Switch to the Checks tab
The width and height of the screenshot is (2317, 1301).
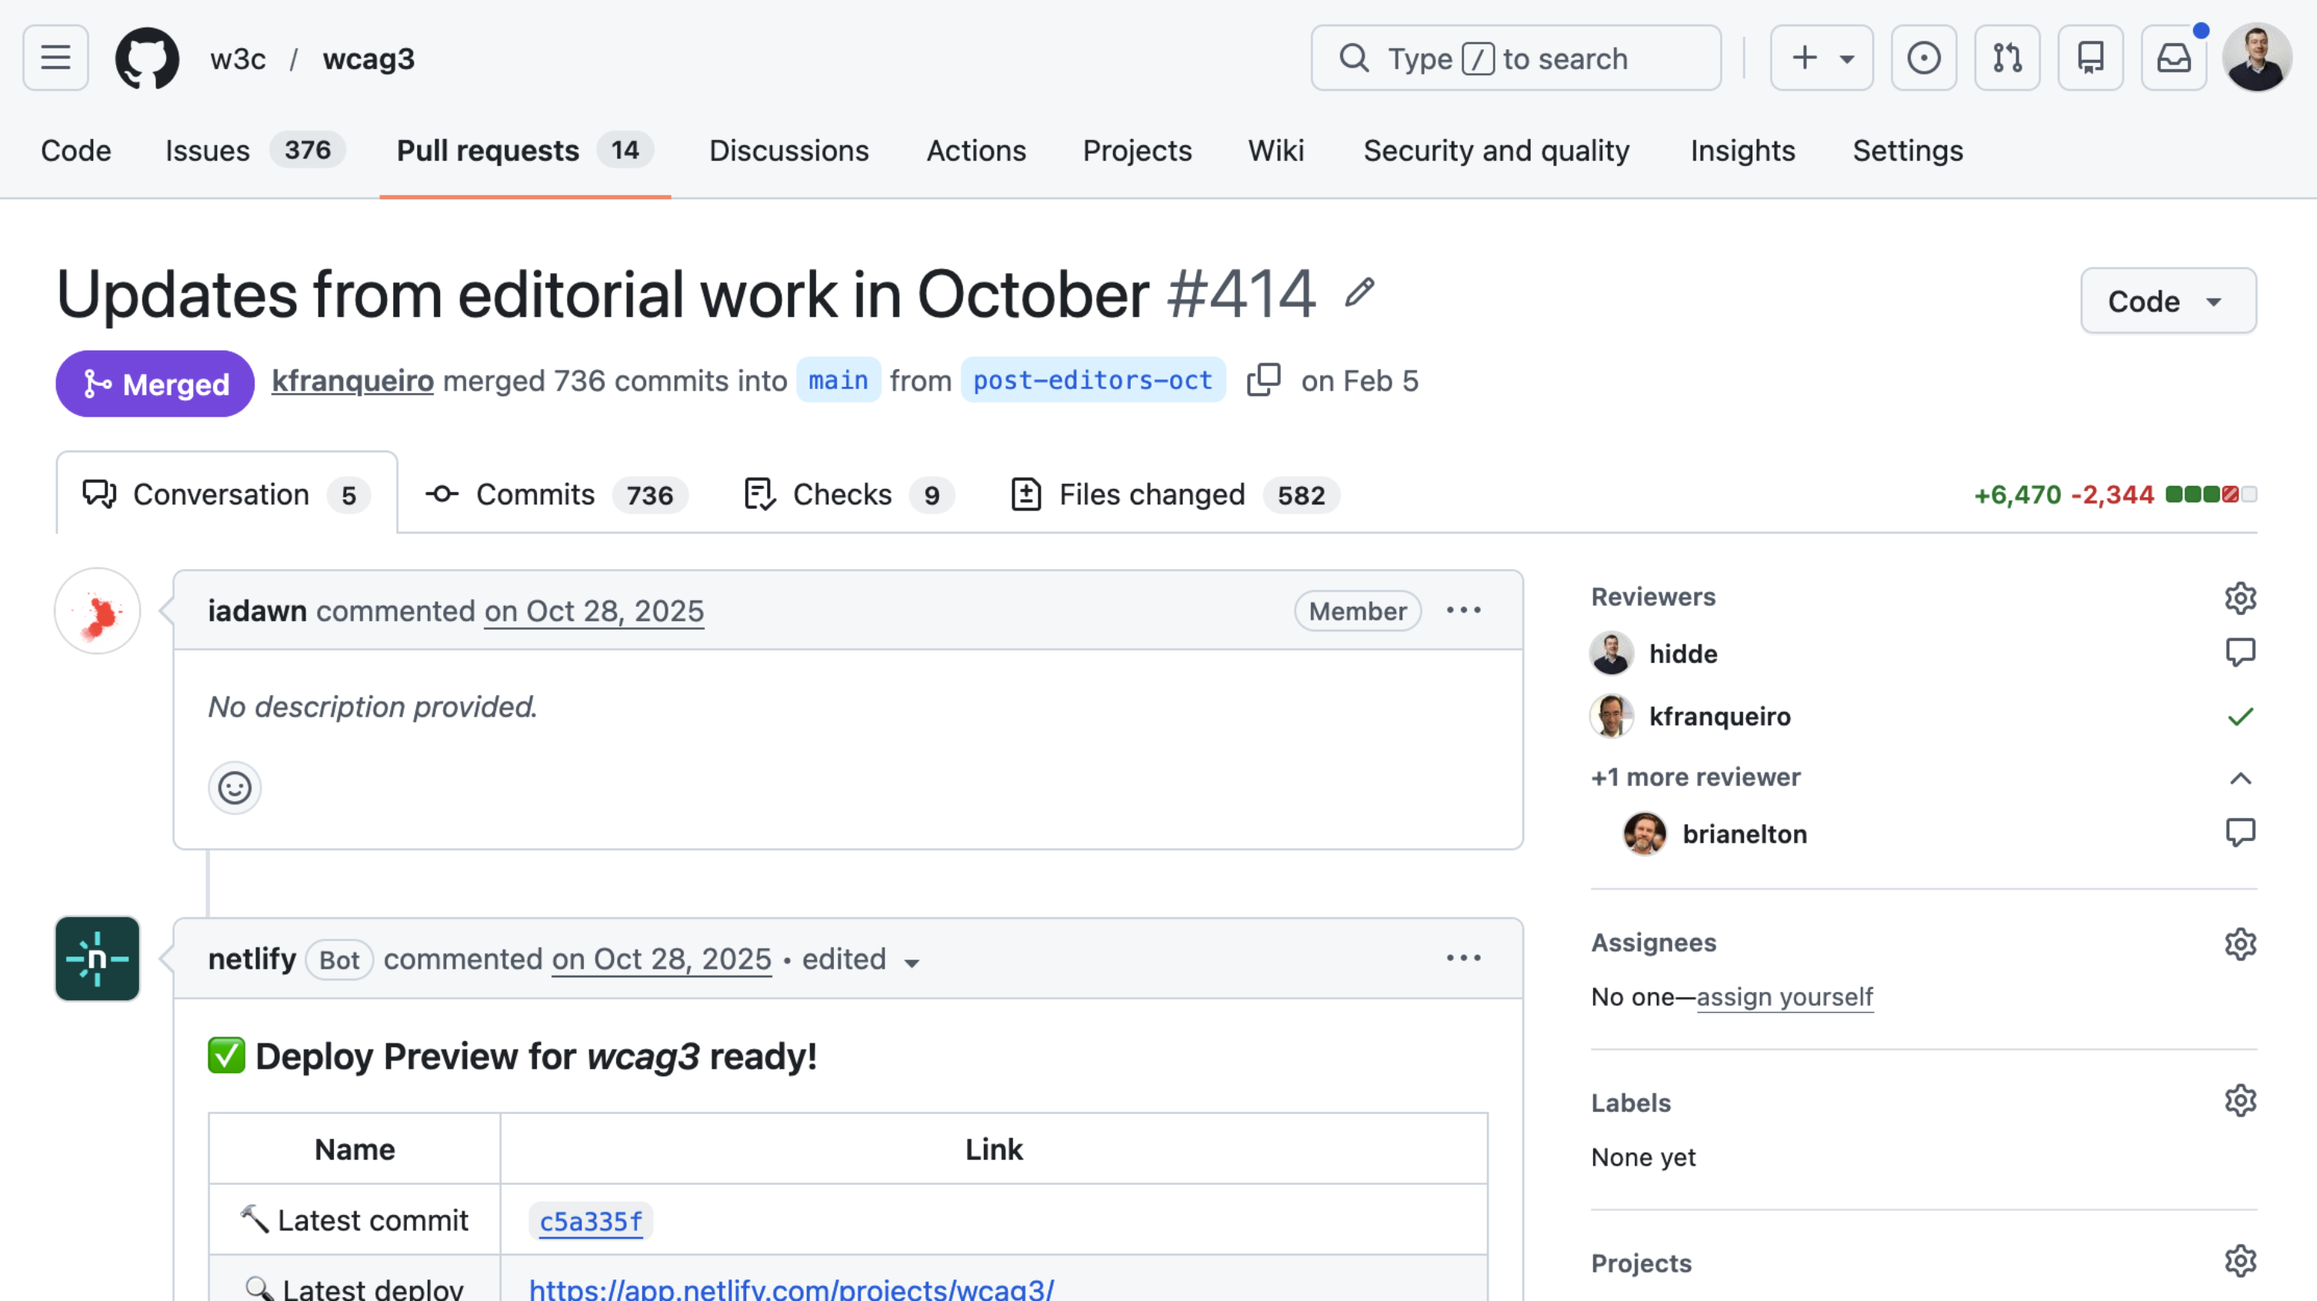point(849,494)
